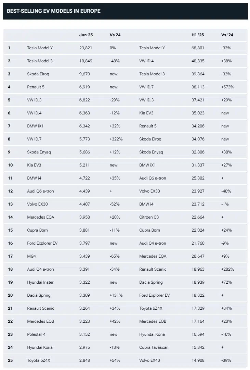Click the H1 '25 column header

197,35
